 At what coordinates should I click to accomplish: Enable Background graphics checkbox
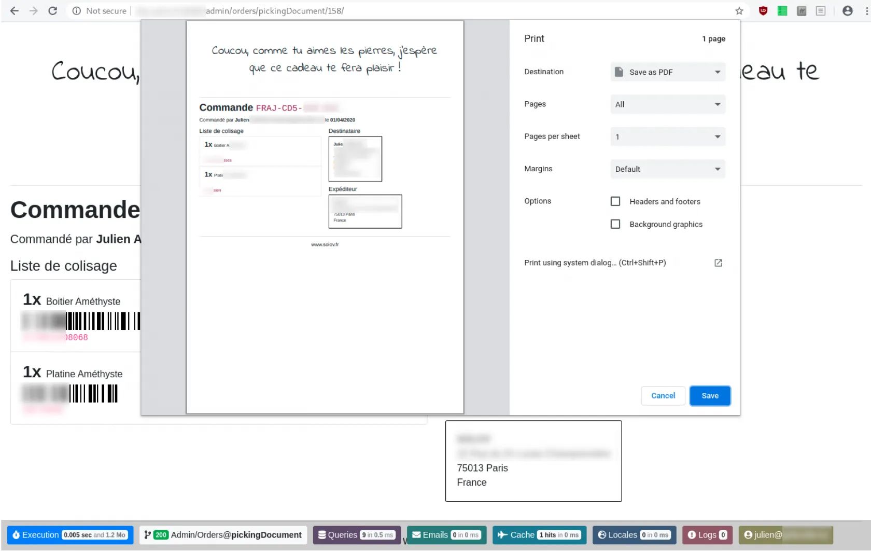[615, 224]
